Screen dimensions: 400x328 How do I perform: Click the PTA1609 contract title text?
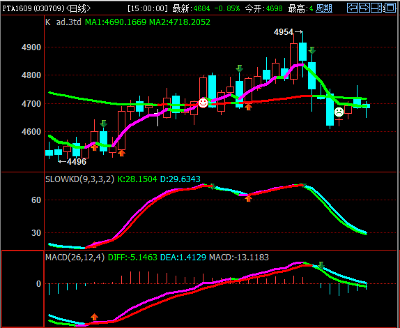point(17,8)
